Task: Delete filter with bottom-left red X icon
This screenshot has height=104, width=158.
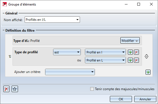Action: coord(6,89)
